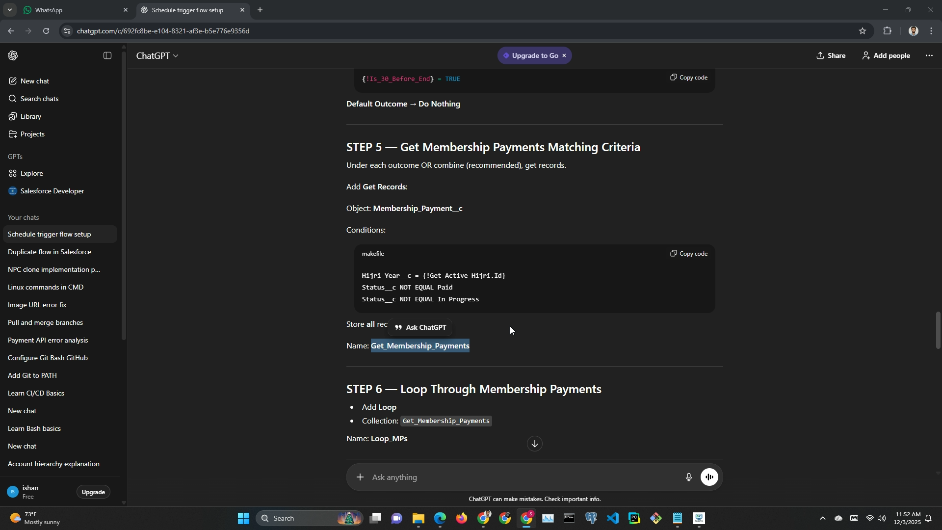Screen dimensions: 942x530
Task: Toggle the sidebar collapse icon
Action: (x=107, y=56)
